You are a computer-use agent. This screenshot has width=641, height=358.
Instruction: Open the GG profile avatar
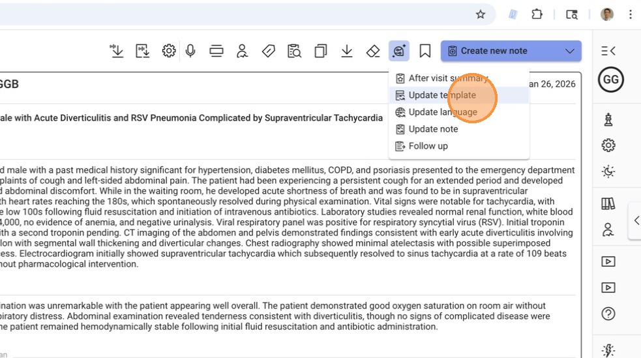(611, 80)
